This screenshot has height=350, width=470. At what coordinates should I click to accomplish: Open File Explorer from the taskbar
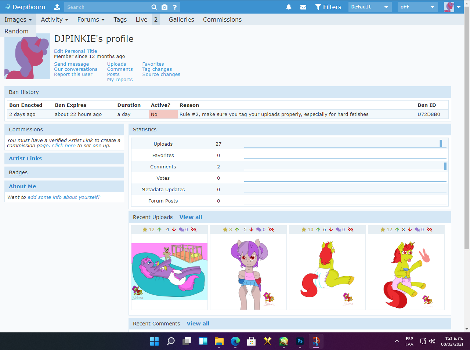click(219, 341)
